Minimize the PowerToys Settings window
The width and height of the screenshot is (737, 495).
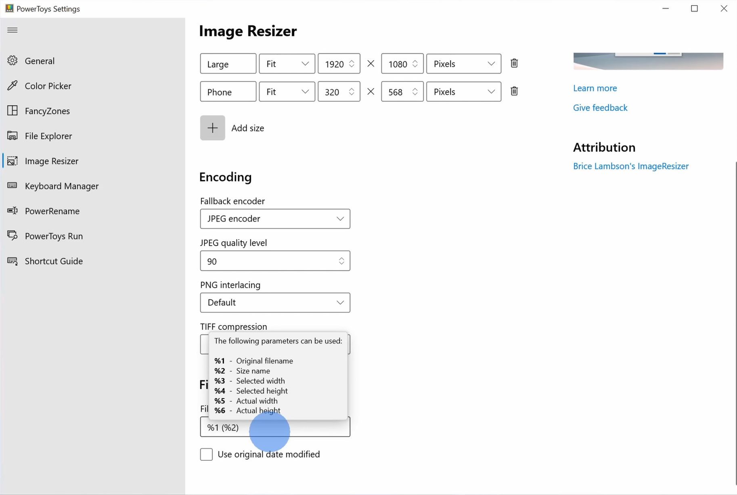666,8
